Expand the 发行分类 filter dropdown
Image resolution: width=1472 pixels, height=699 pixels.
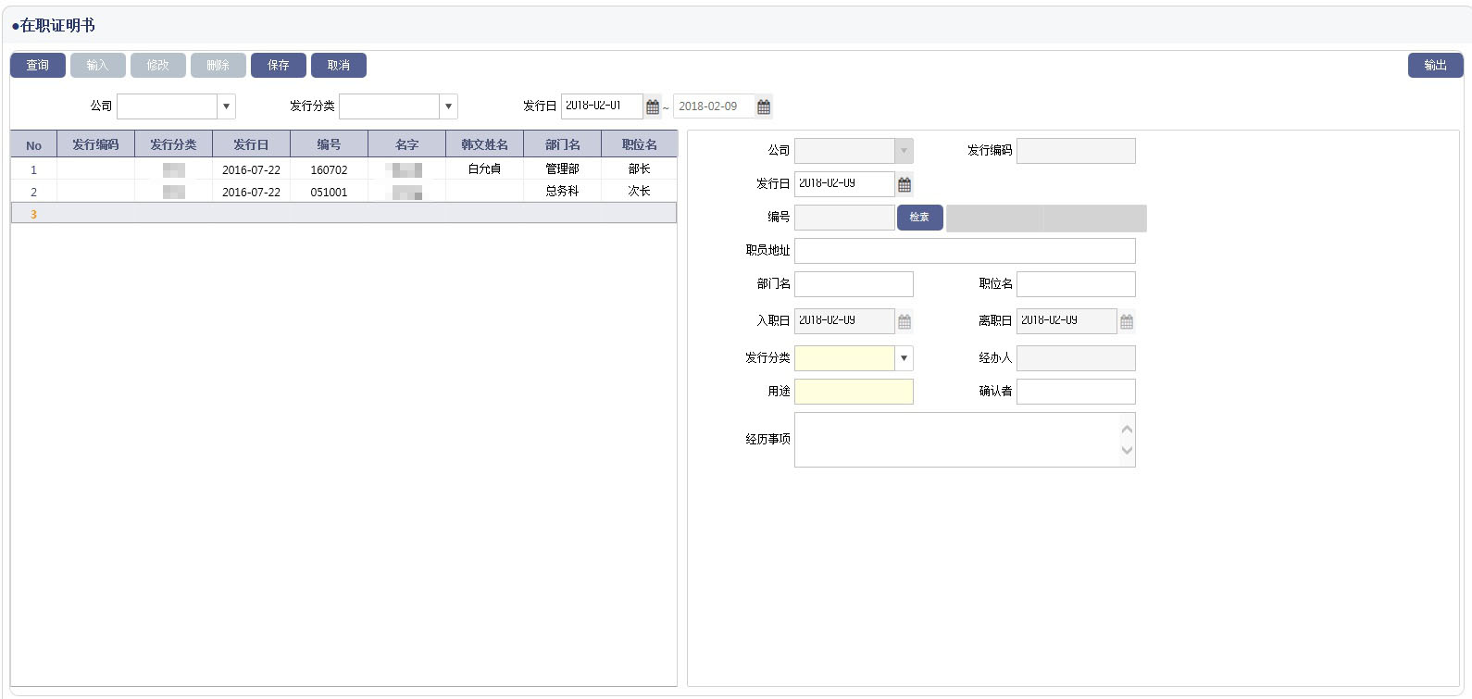coord(448,106)
